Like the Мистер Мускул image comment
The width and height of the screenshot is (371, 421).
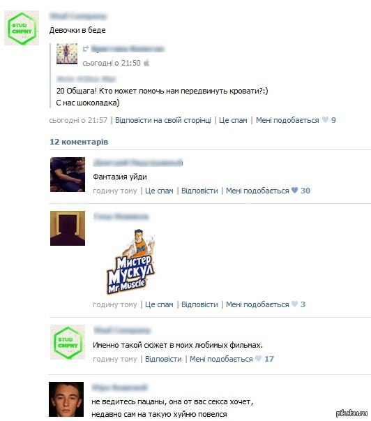[x=257, y=304]
